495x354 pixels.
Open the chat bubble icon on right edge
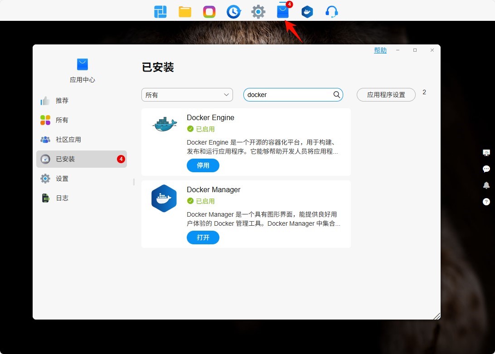tap(486, 169)
